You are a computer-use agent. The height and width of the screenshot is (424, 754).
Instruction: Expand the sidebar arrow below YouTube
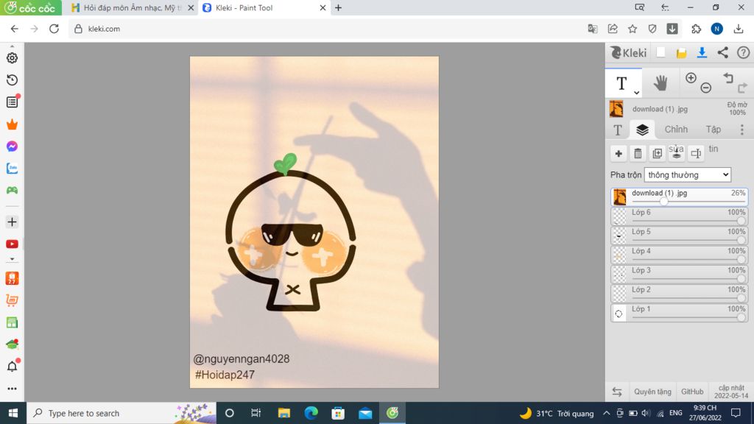pos(12,259)
